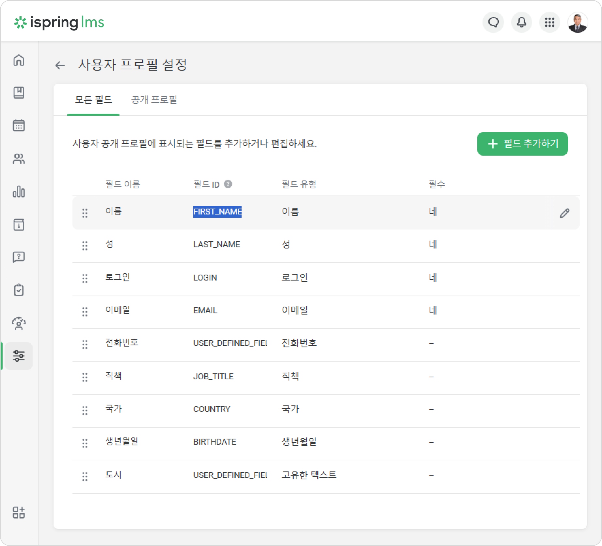Open the chat messages icon in header

pos(493,22)
